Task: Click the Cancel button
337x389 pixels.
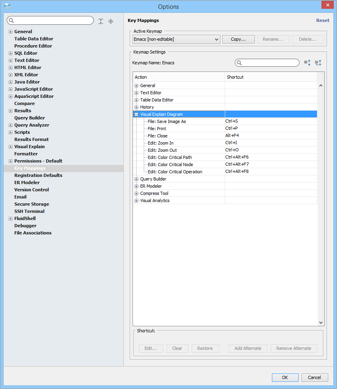Action: pos(314,377)
